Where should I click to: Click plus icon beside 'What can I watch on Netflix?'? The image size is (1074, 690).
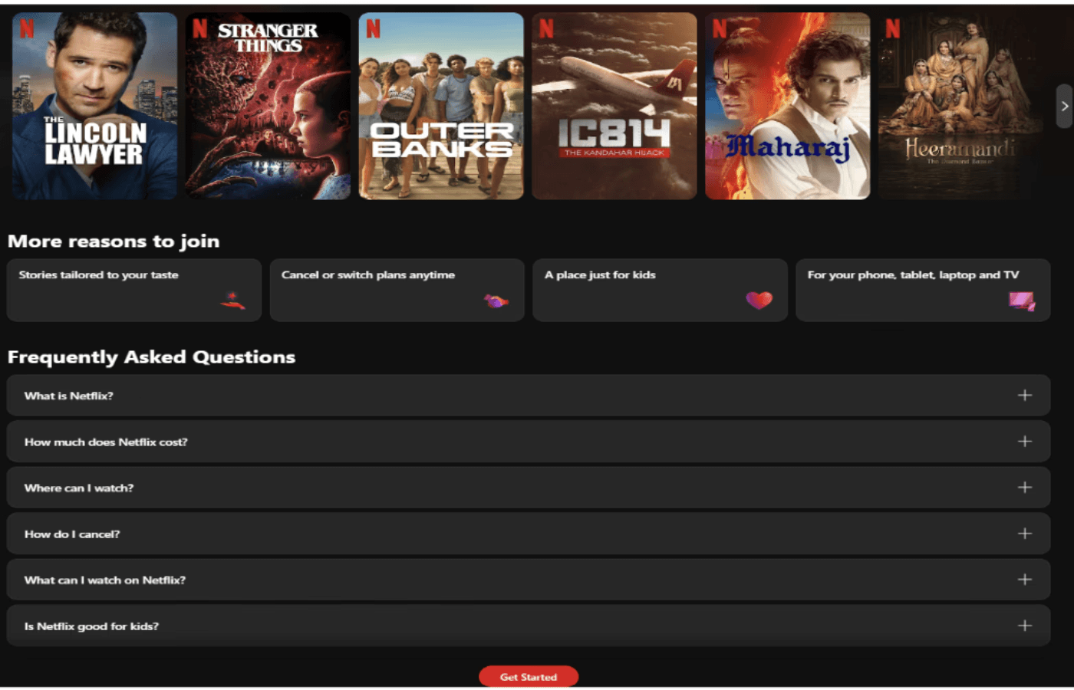coord(1025,580)
